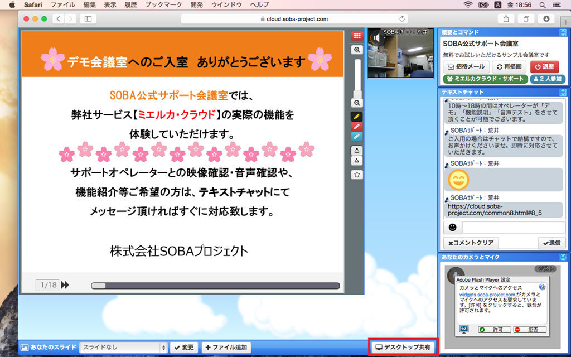
Task: Open the Safari share button
Action: click(x=506, y=19)
